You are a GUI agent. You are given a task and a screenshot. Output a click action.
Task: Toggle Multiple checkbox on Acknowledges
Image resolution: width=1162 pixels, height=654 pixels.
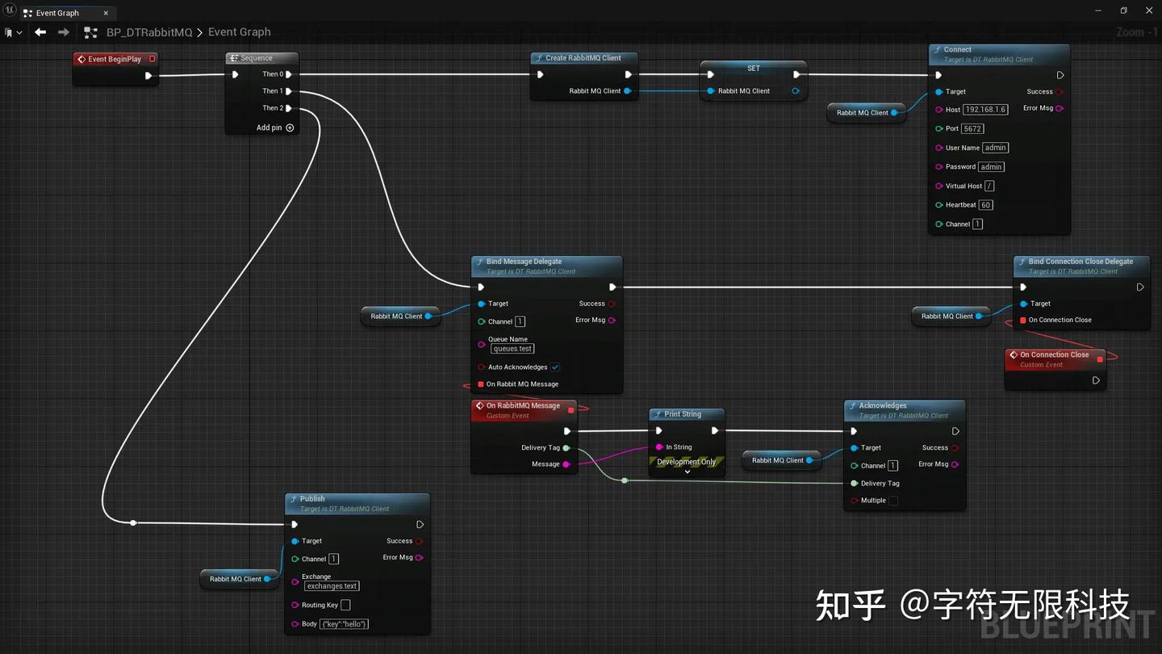(x=893, y=501)
